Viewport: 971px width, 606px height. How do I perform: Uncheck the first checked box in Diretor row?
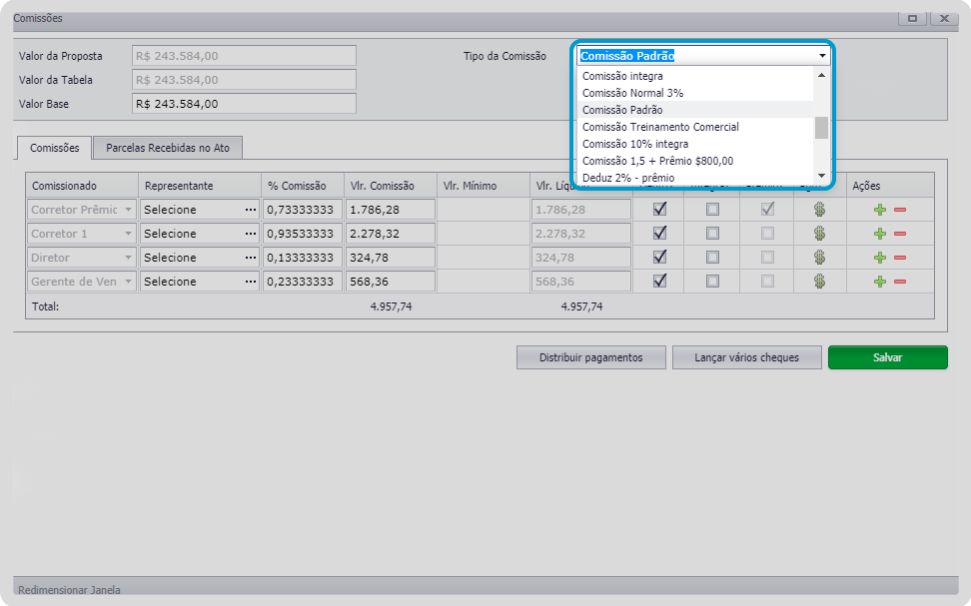coord(660,257)
